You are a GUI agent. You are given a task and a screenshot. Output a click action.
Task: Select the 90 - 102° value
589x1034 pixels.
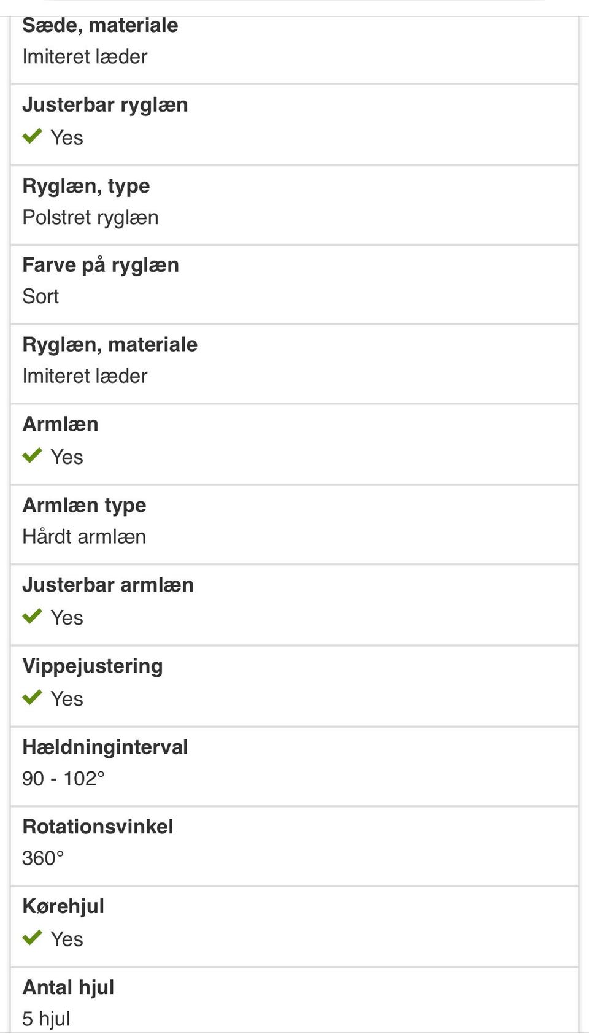(x=63, y=779)
